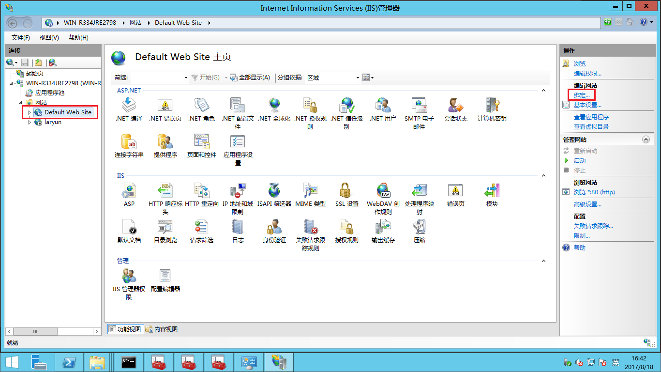
Task: Open the 身份验证 icon
Action: tap(274, 227)
